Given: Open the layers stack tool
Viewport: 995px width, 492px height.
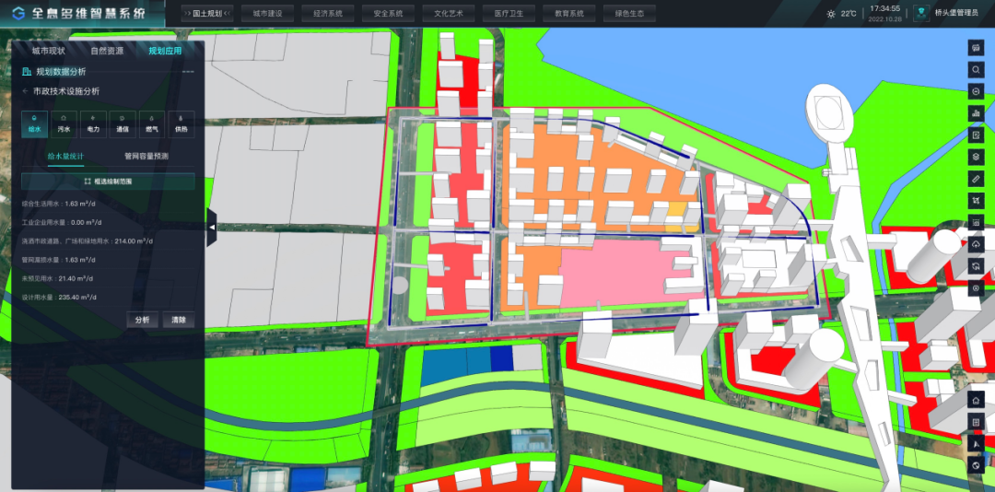Looking at the screenshot, I should 976,157.
